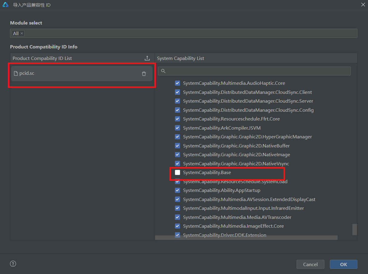Enable the SystemCapability.Base checkbox
The width and height of the screenshot is (368, 274).
coord(177,173)
